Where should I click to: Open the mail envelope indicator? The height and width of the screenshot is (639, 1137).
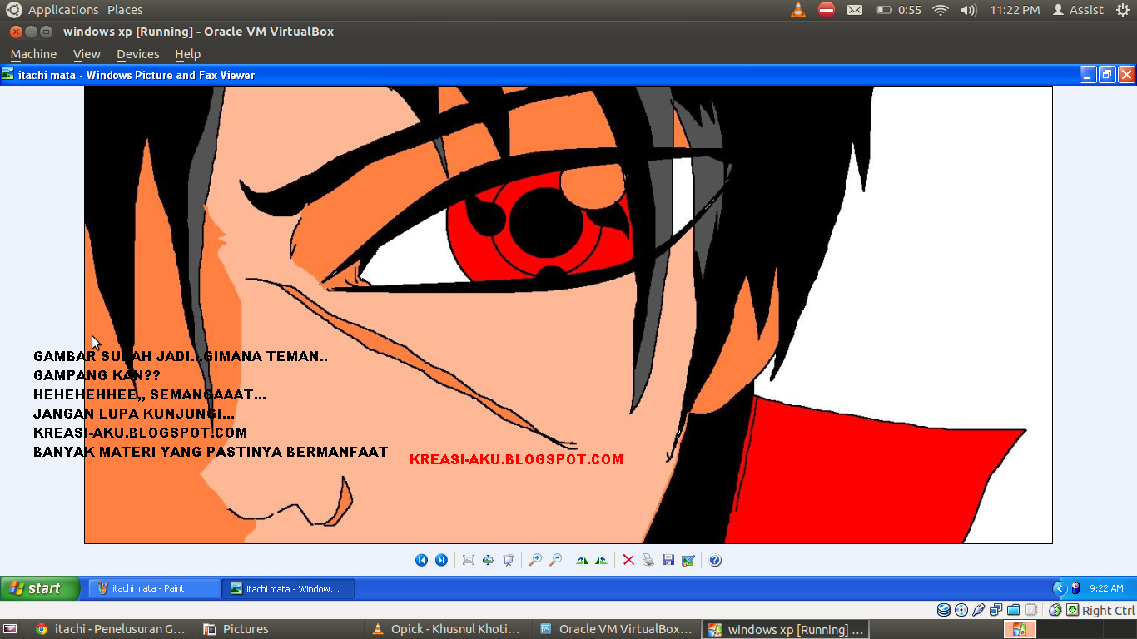855,10
